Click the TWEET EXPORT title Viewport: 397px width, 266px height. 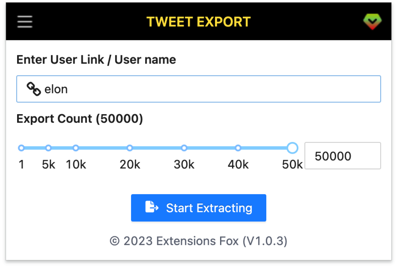coord(198,22)
